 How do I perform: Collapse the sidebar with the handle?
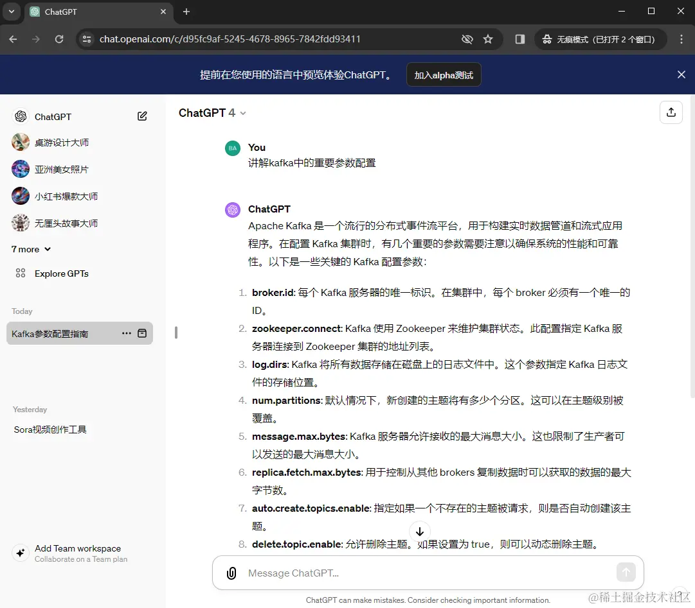[176, 333]
